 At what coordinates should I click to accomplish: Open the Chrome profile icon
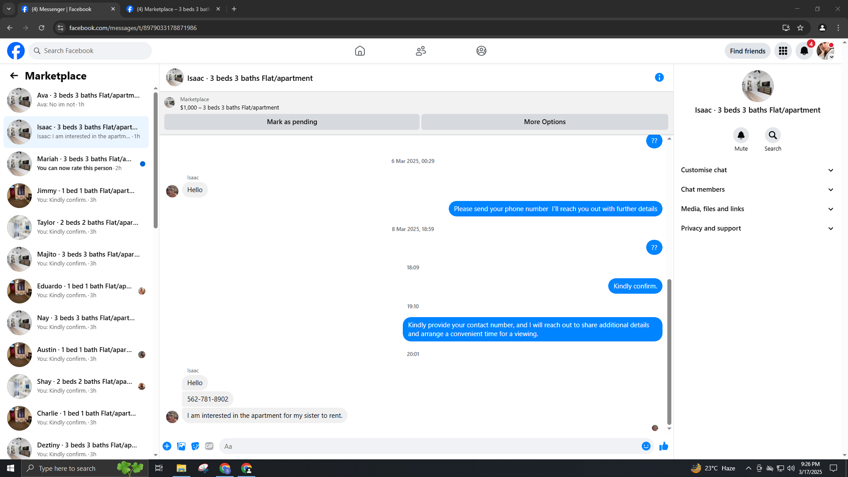pyautogui.click(x=822, y=28)
